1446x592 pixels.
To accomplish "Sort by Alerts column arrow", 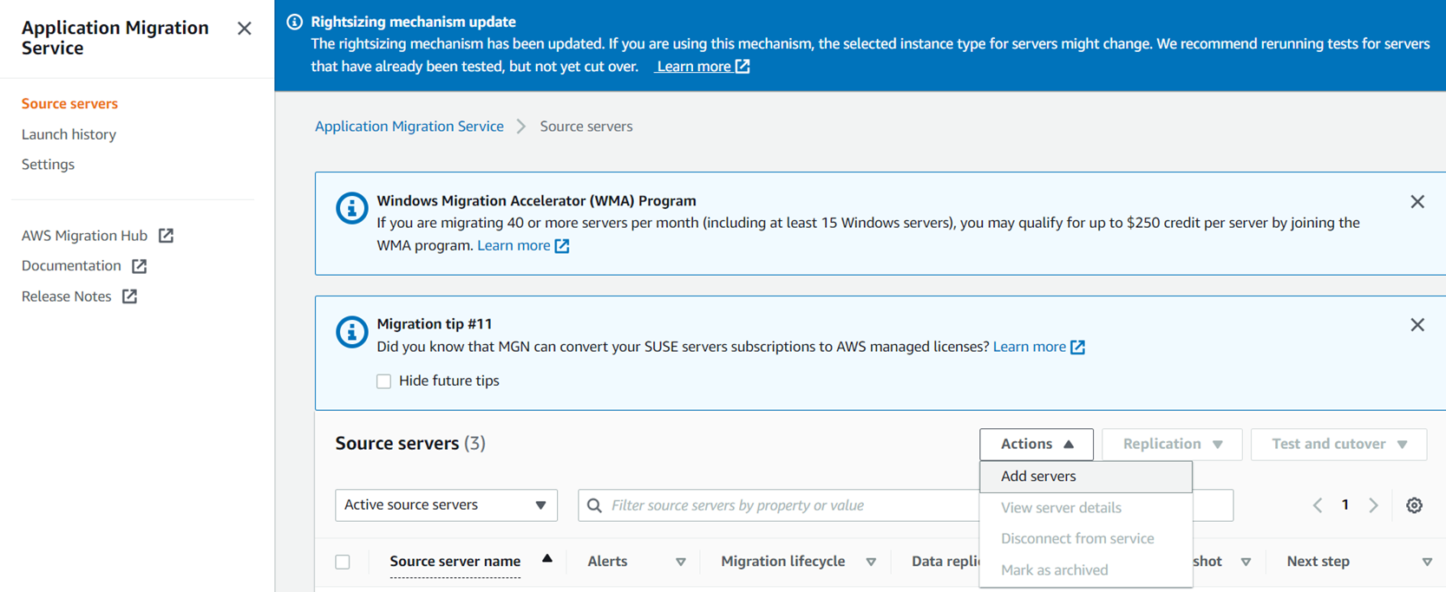I will pyautogui.click(x=681, y=563).
